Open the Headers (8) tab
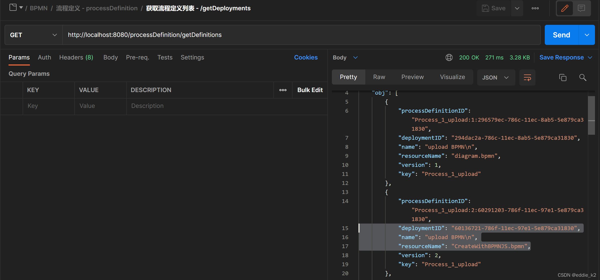This screenshot has height=280, width=600. [76, 57]
